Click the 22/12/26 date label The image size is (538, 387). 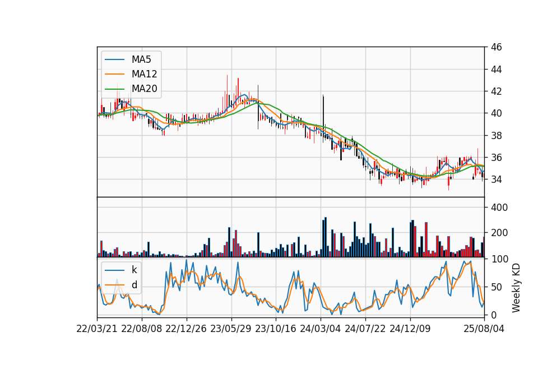186,329
